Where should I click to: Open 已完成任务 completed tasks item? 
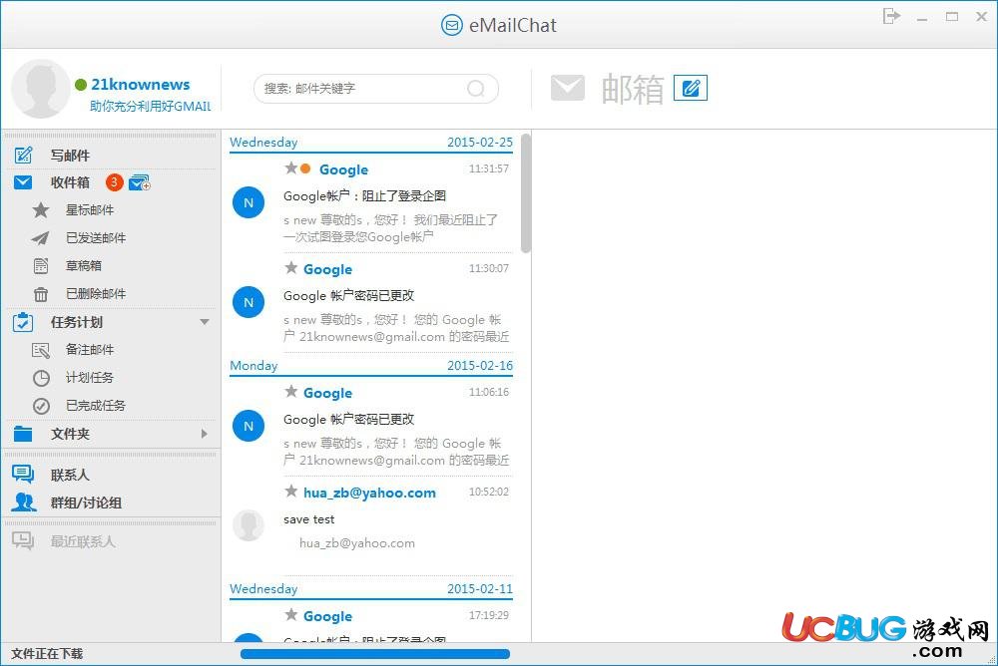point(96,406)
